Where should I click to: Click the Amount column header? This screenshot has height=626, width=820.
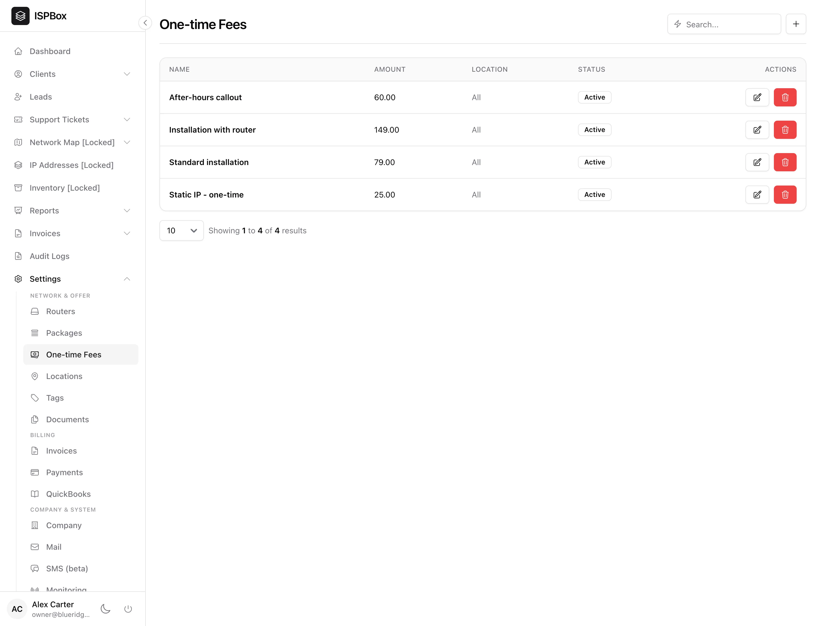click(390, 69)
